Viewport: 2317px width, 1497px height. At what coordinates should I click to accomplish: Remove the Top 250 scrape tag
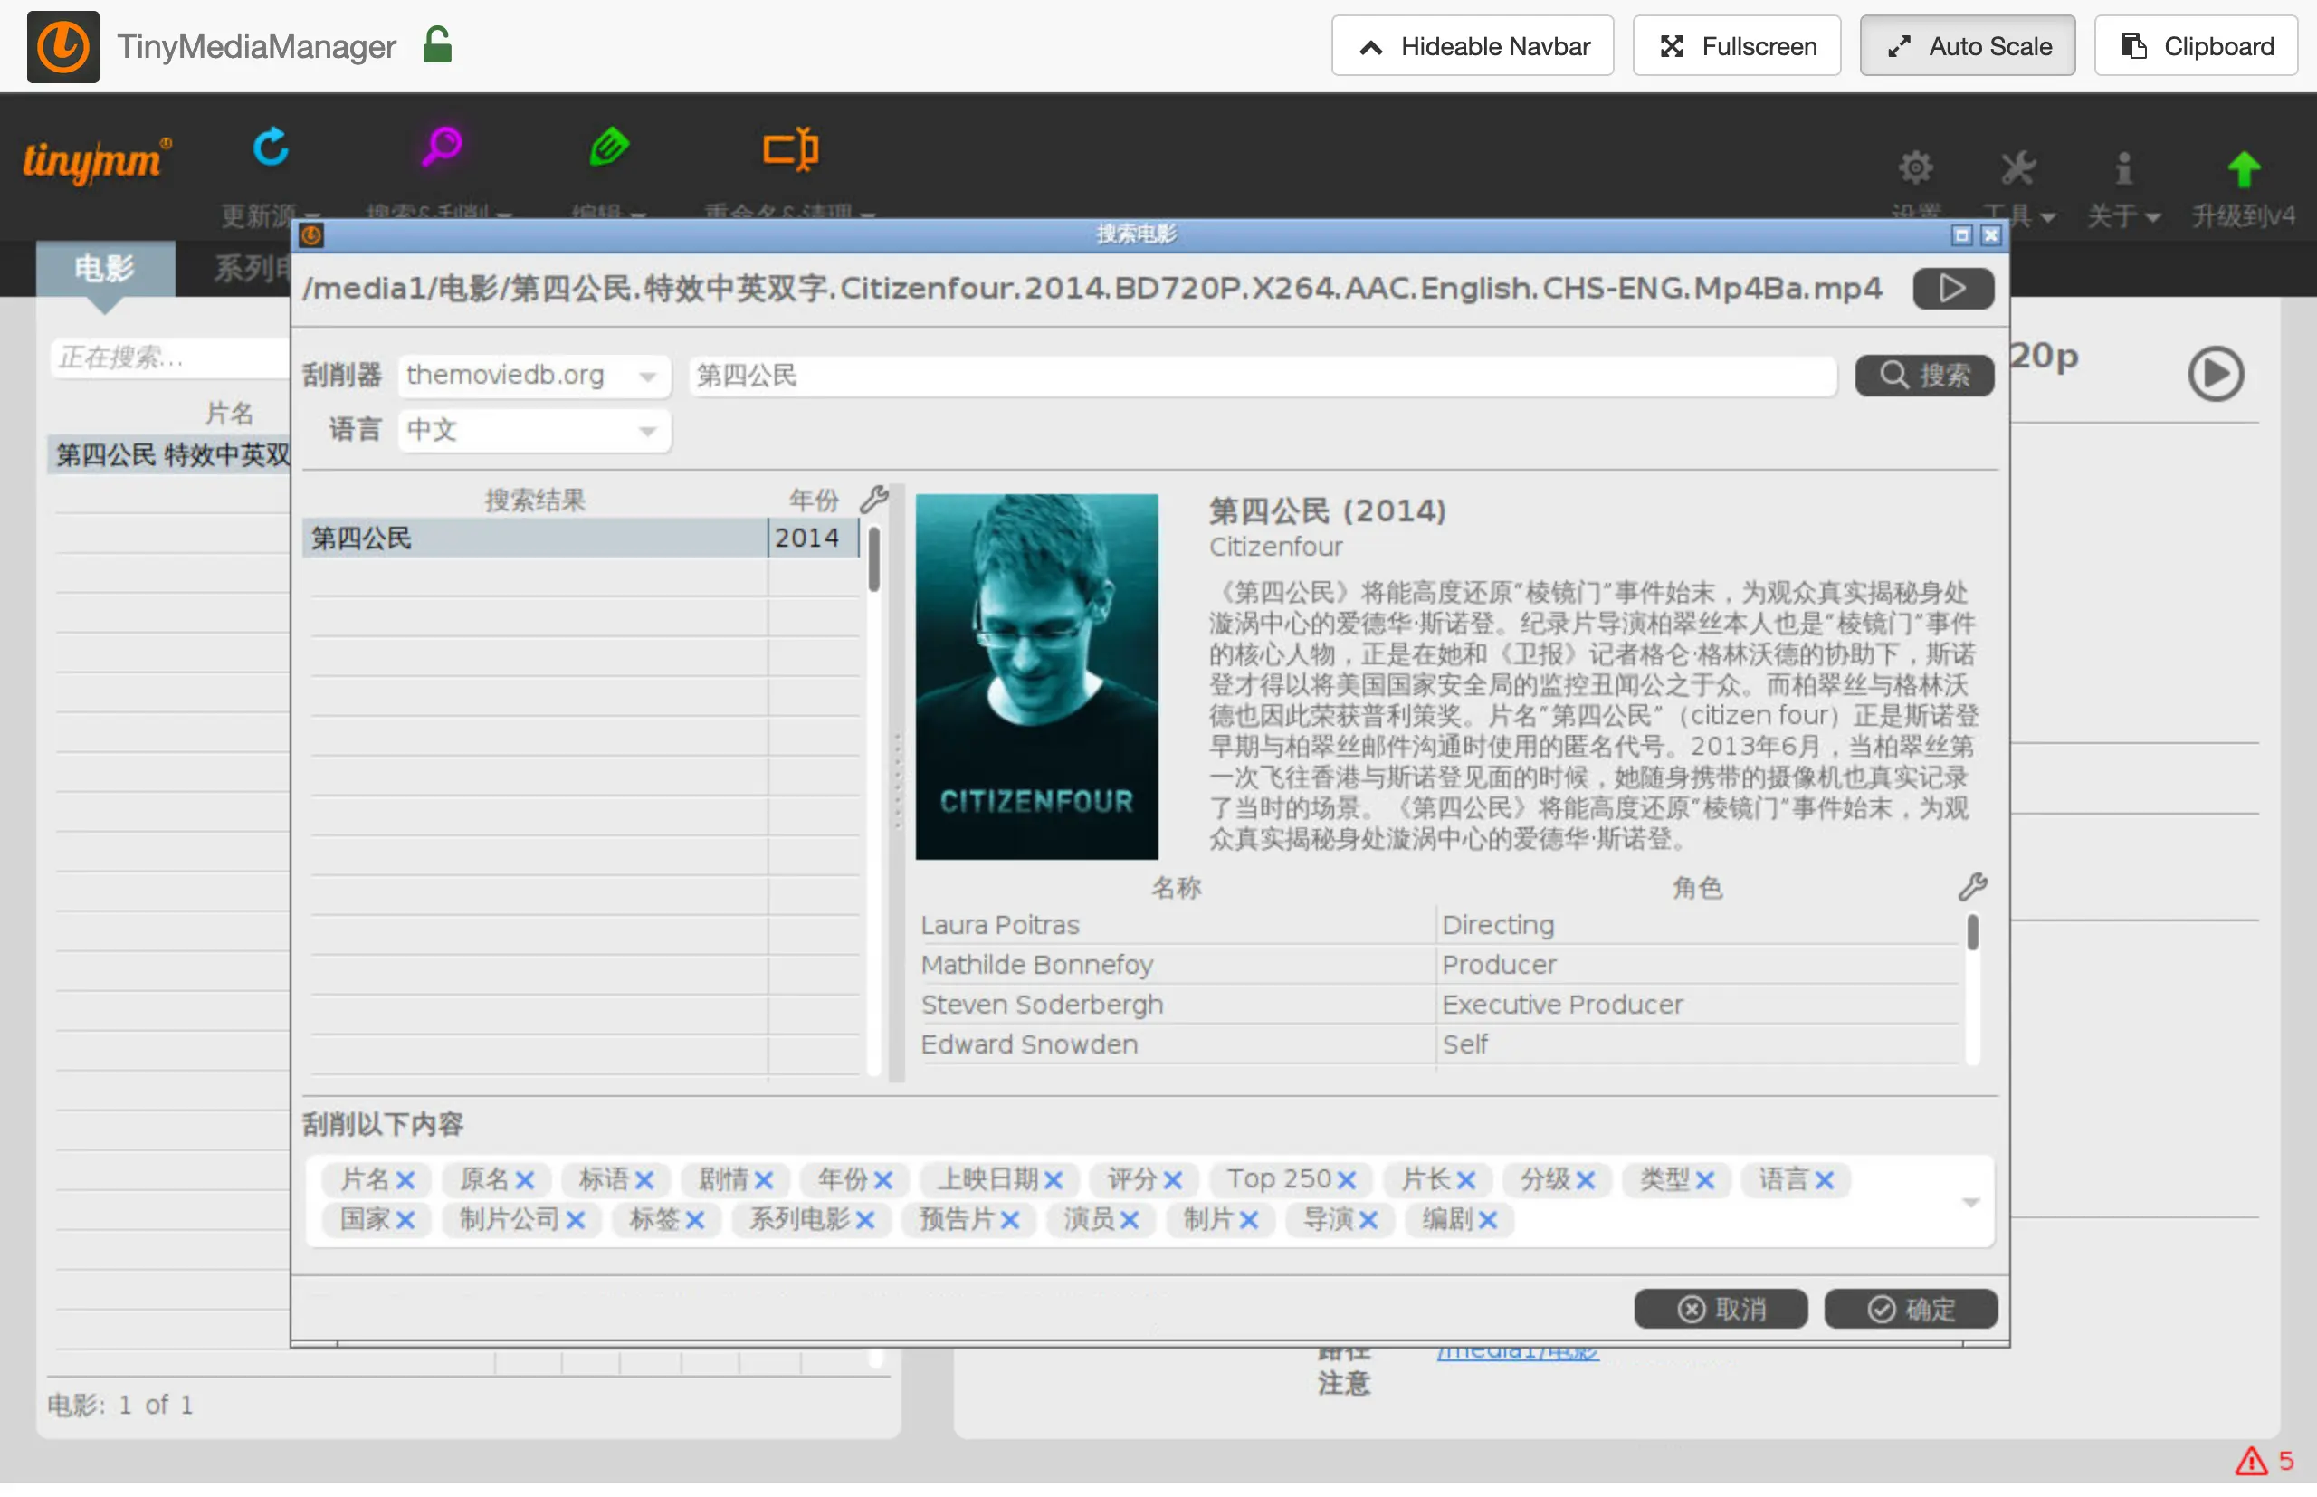[1346, 1180]
